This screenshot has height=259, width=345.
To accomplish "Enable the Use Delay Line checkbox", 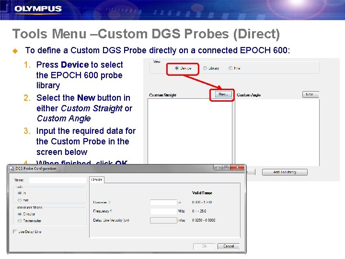I will pyautogui.click(x=15, y=232).
